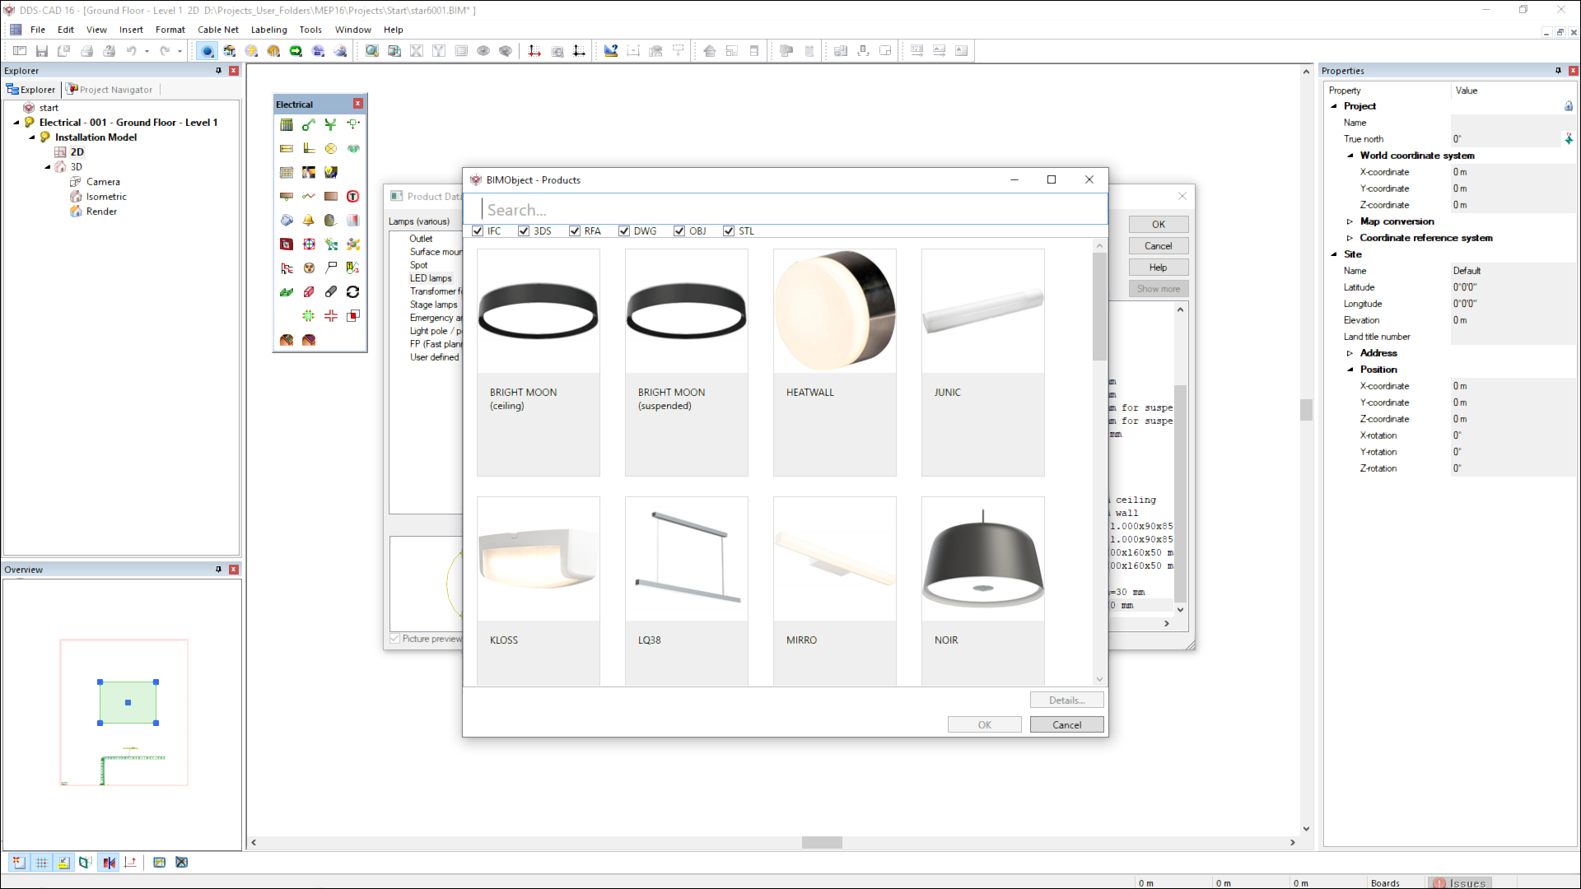Toggle the Picture preview checkbox

tap(395, 639)
